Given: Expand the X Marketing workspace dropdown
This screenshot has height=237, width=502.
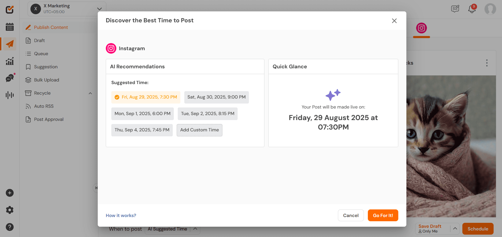Looking at the screenshot, I should (99, 9).
